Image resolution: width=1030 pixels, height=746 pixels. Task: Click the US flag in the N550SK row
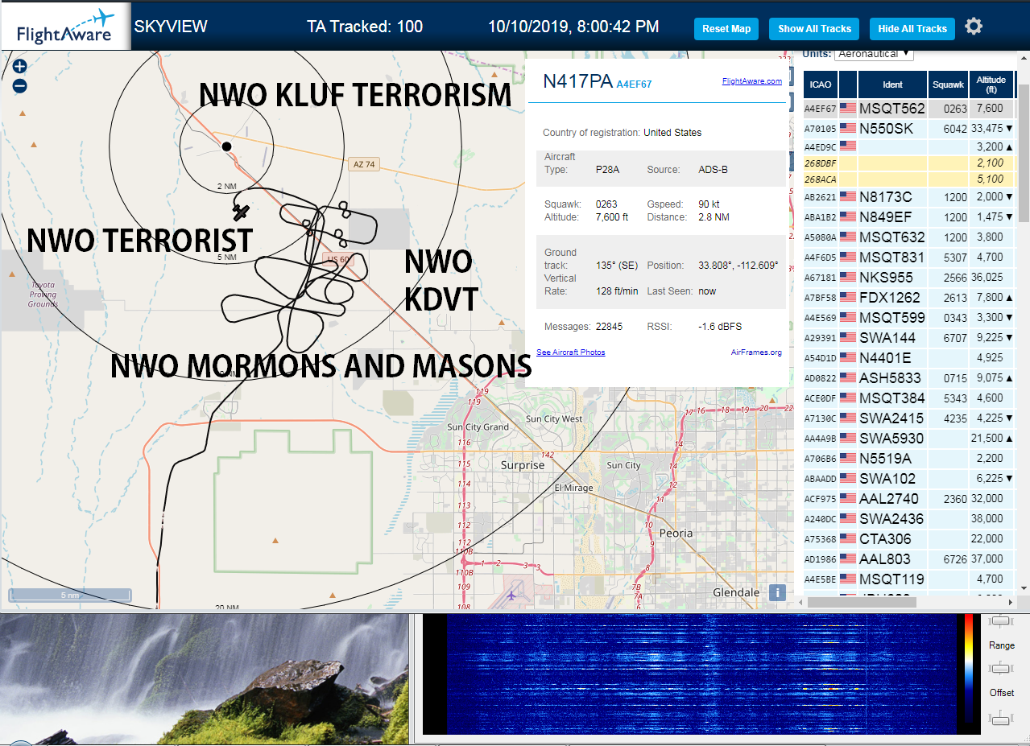[847, 128]
